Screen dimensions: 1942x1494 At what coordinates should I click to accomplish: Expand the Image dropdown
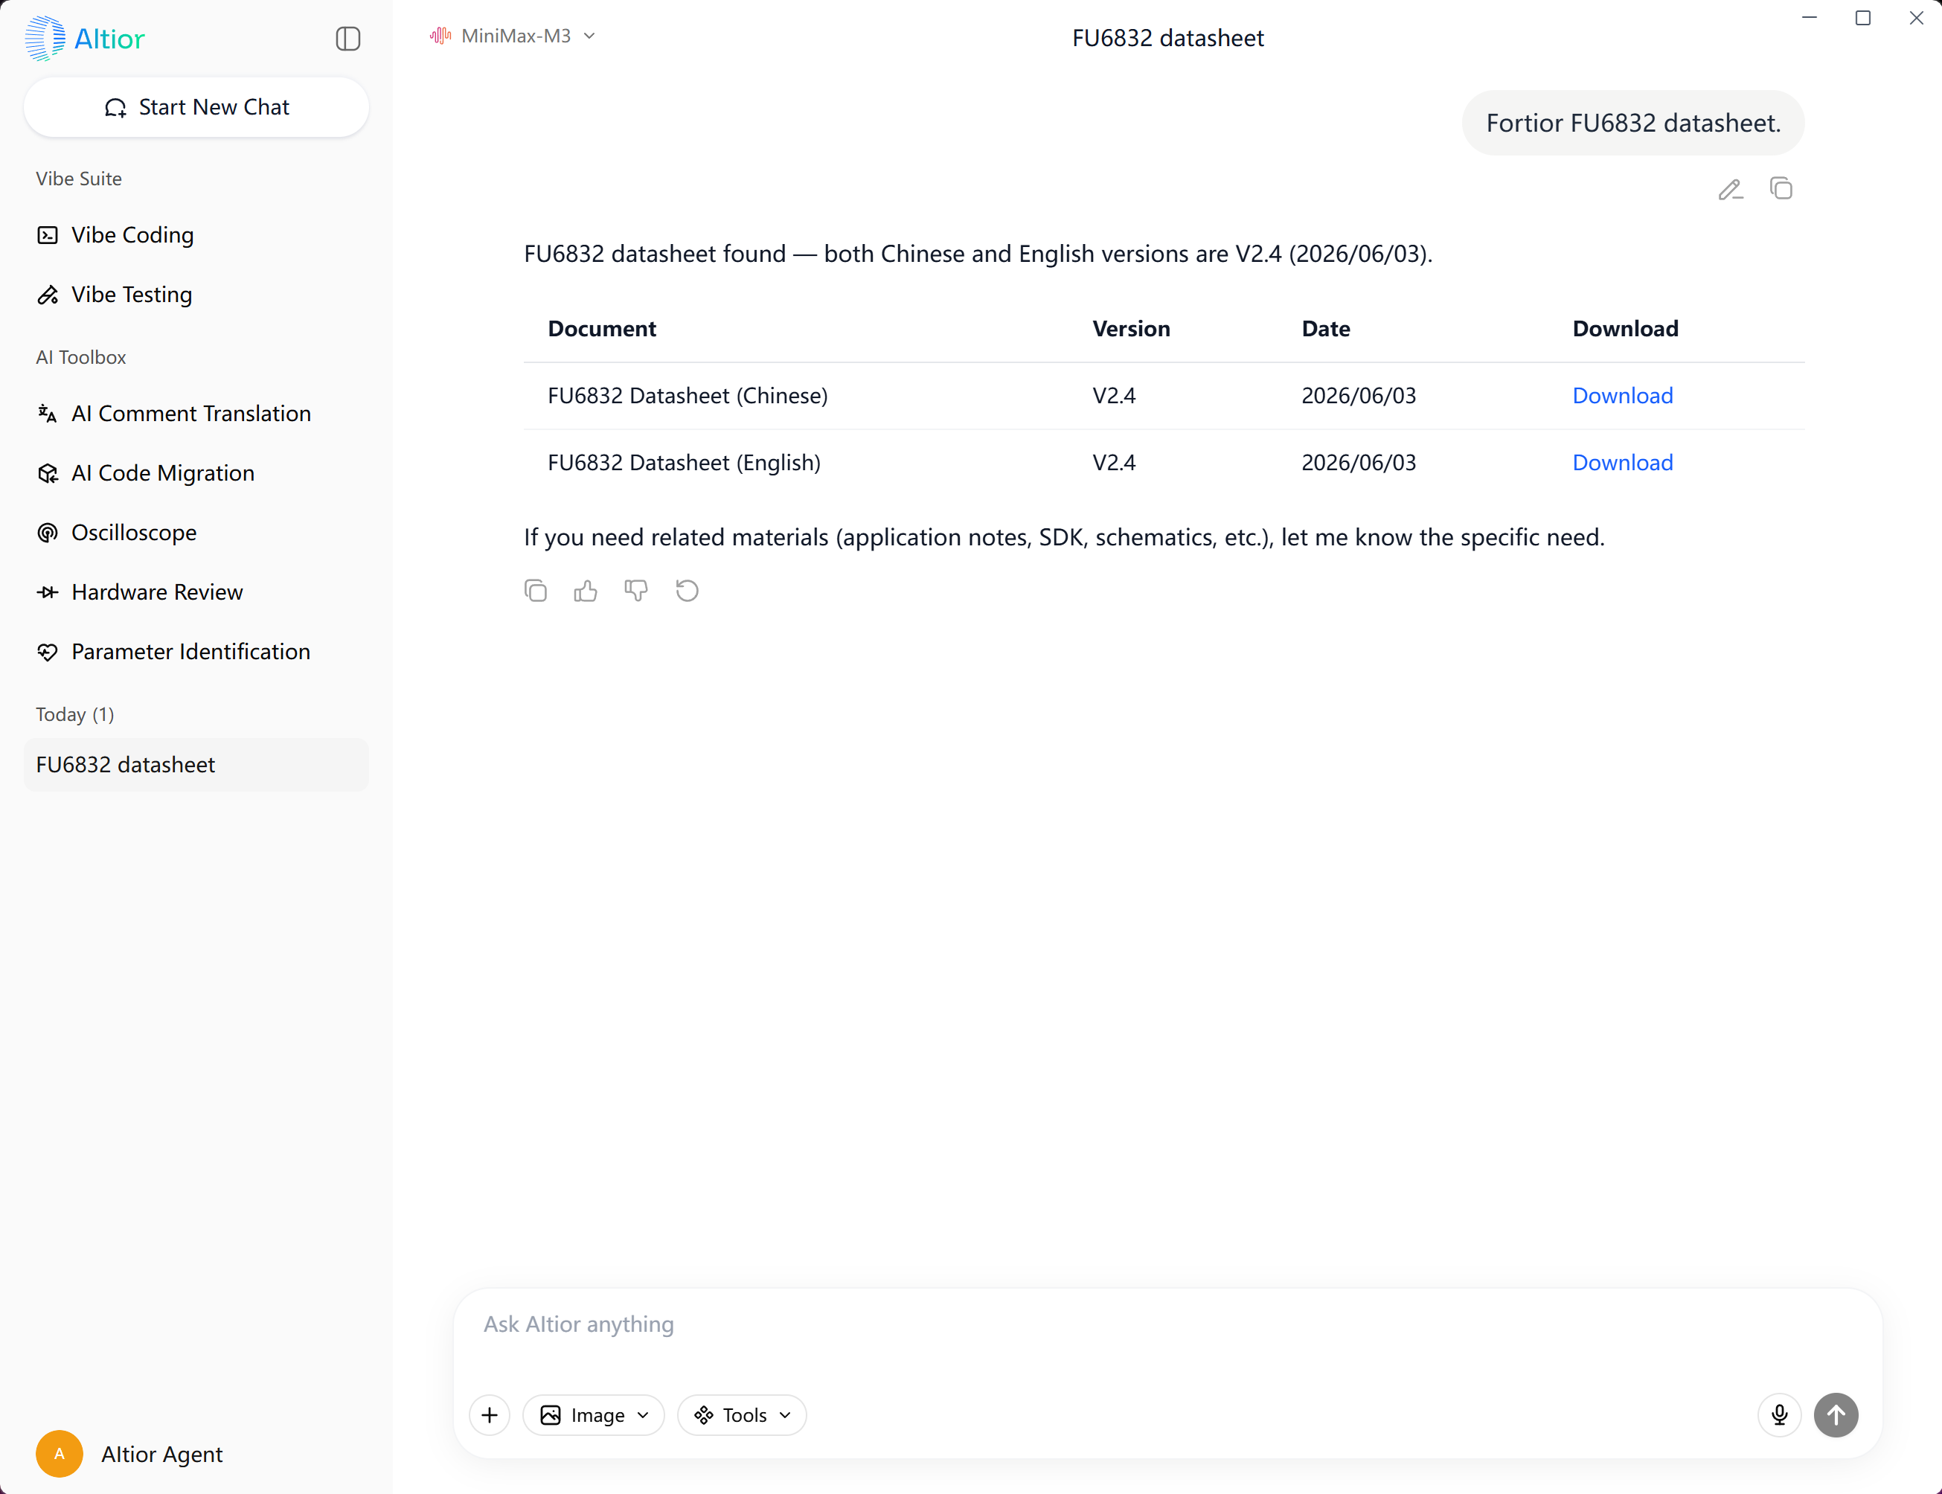(594, 1415)
